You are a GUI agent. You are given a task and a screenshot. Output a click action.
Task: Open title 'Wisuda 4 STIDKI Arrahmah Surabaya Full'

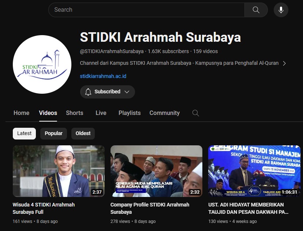coord(44,208)
